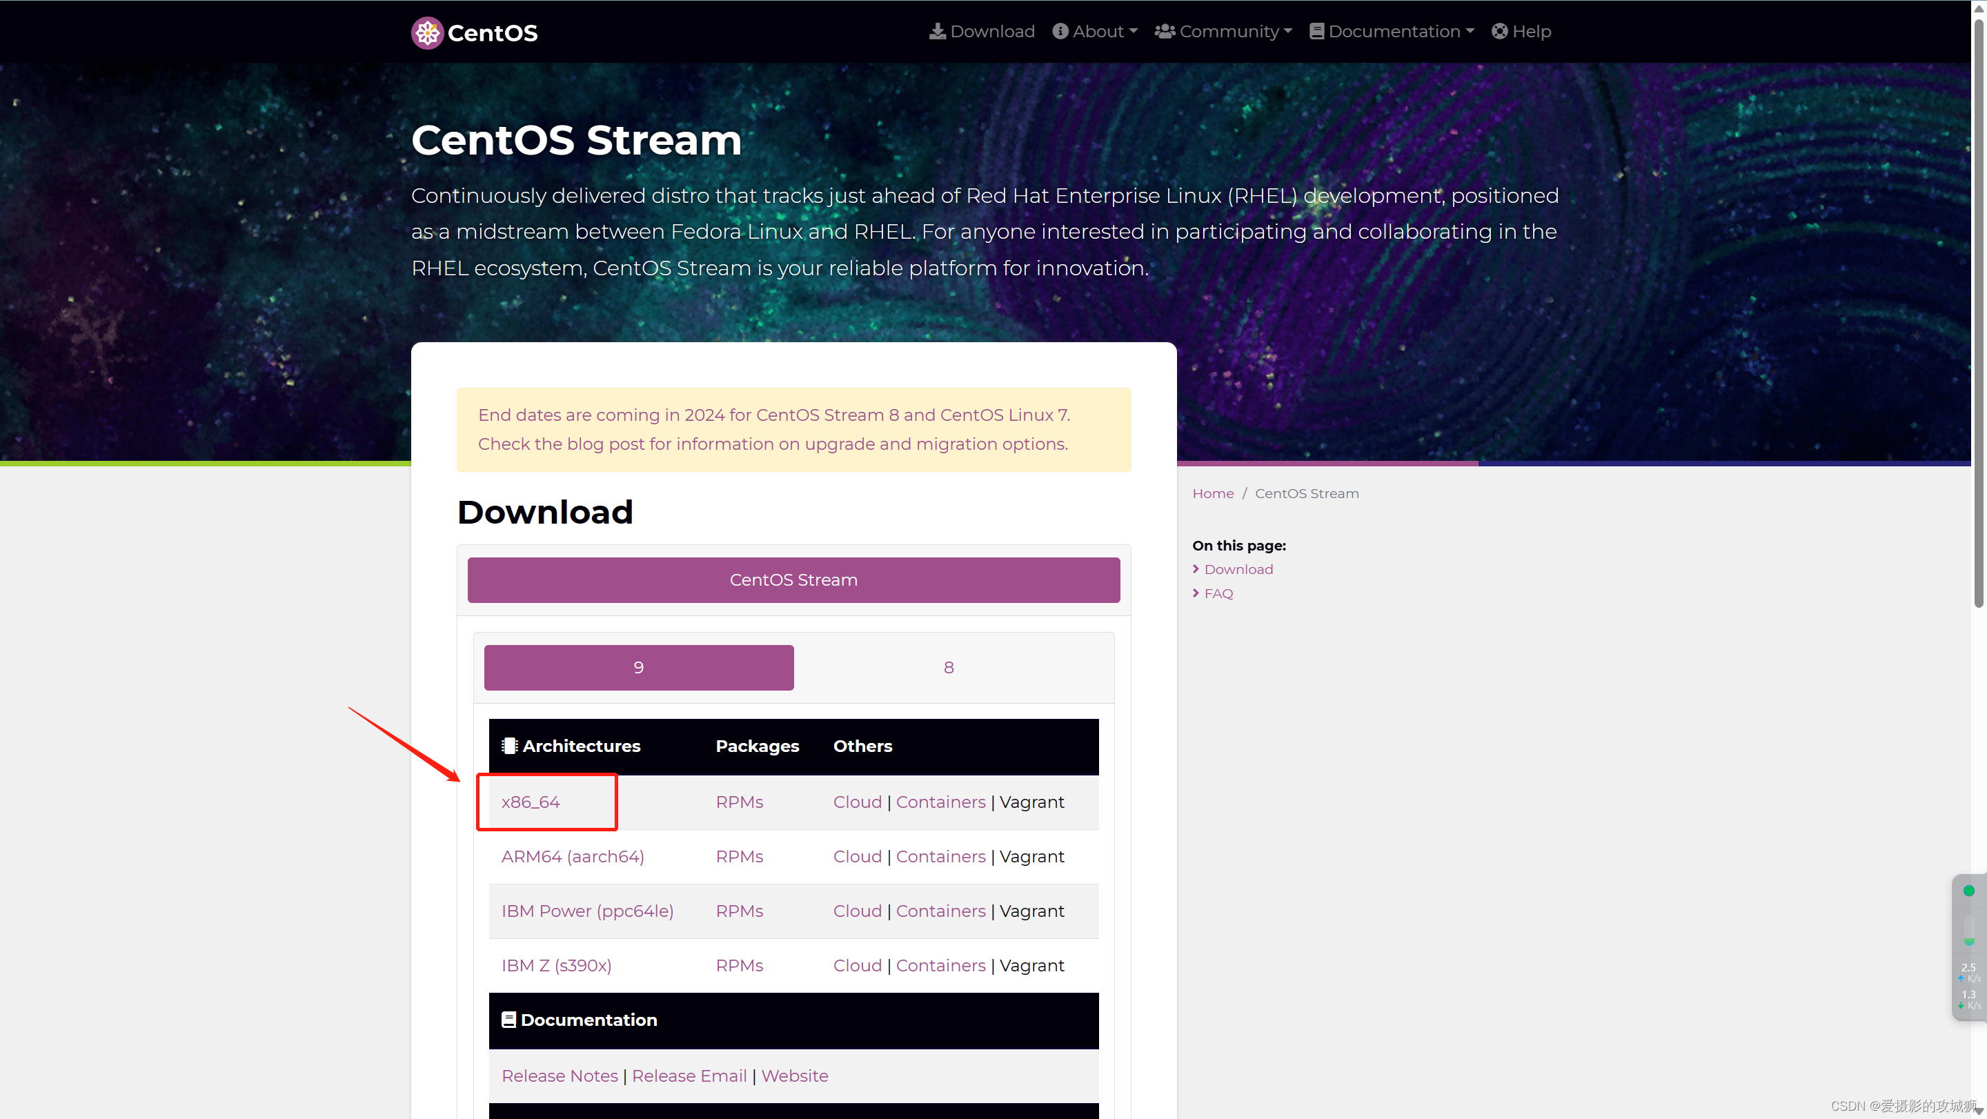1987x1119 pixels.
Task: Open the Documentation dropdown arrow
Action: pos(1470,31)
